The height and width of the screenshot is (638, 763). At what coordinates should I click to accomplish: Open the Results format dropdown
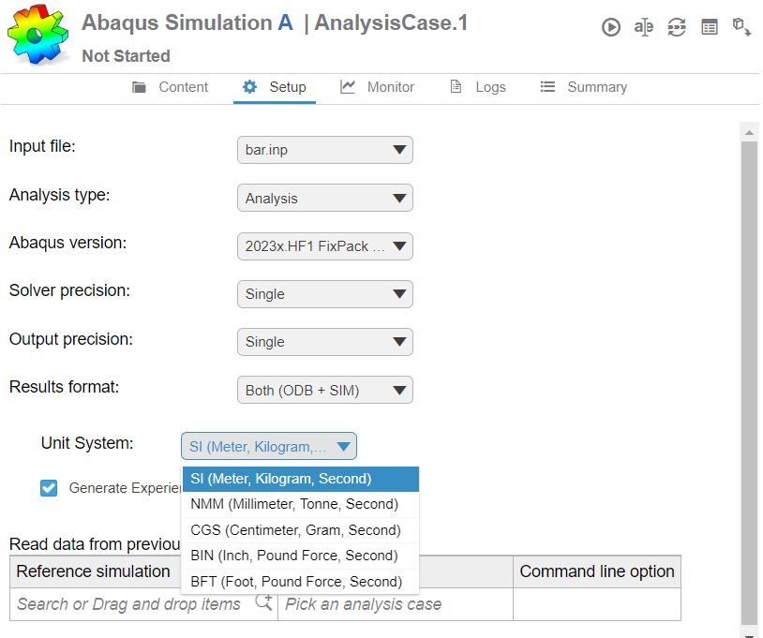324,390
